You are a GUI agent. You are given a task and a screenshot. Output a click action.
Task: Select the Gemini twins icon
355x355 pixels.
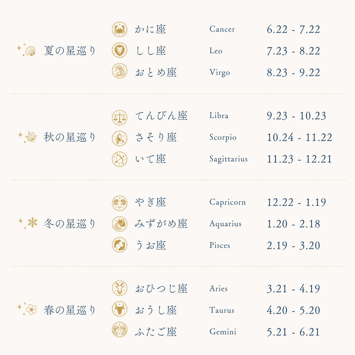coord(120,330)
